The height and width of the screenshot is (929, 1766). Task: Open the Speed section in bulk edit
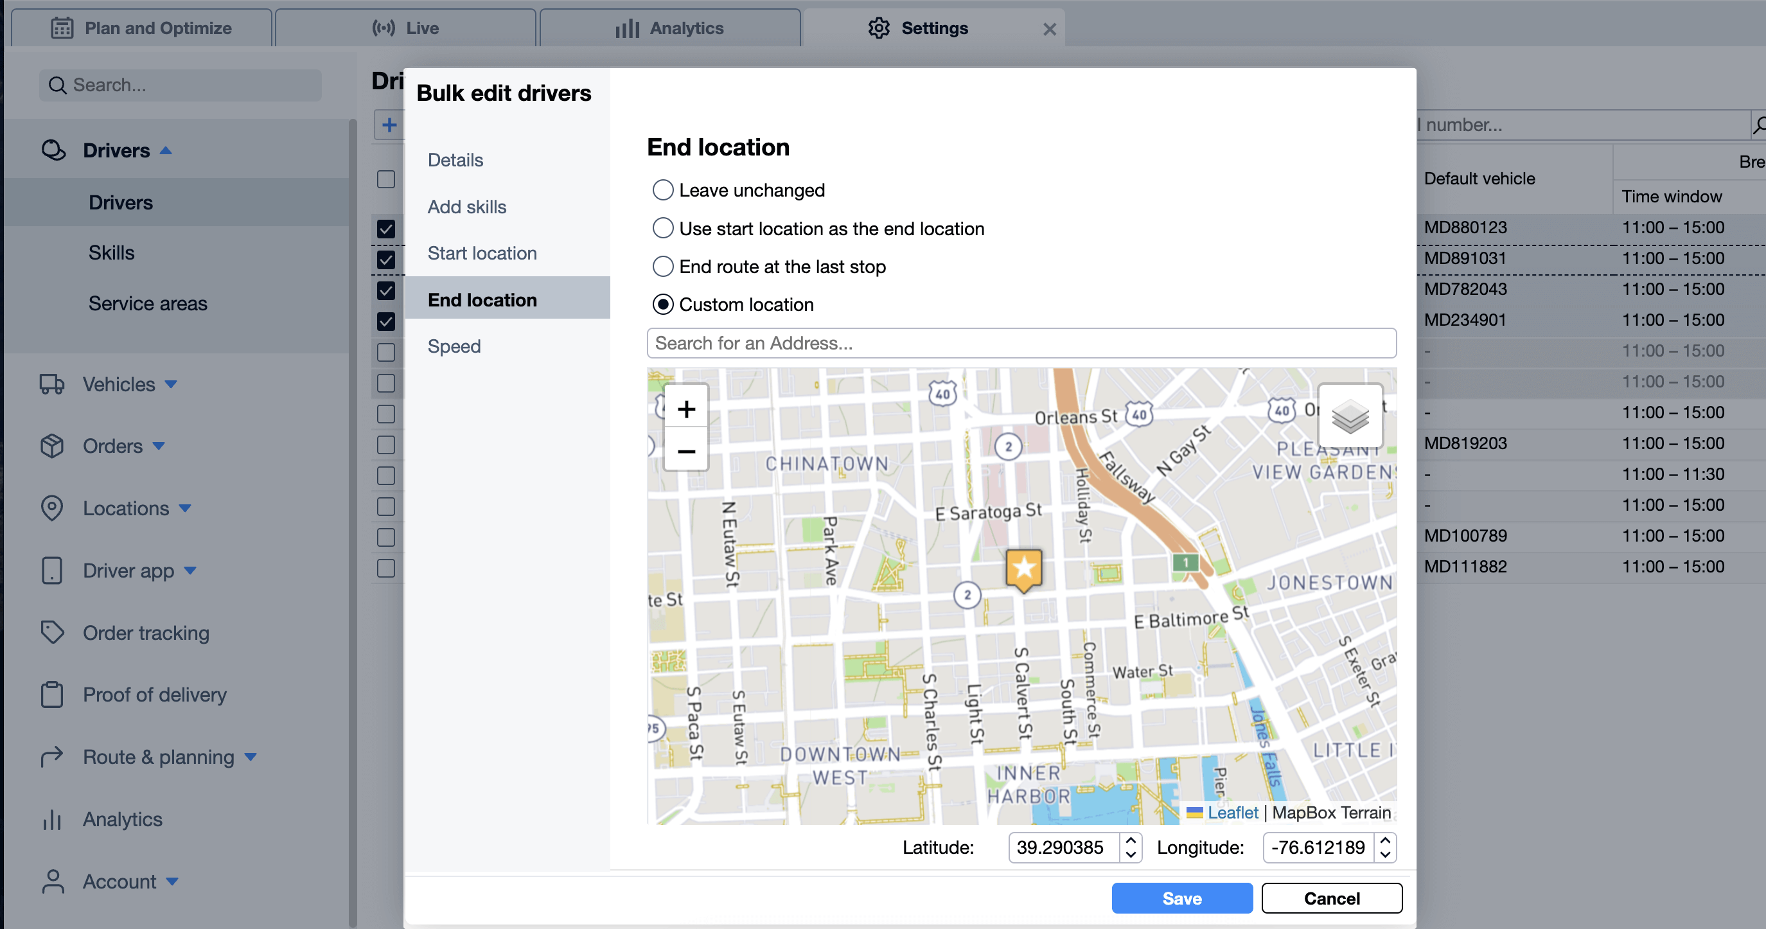pos(454,346)
